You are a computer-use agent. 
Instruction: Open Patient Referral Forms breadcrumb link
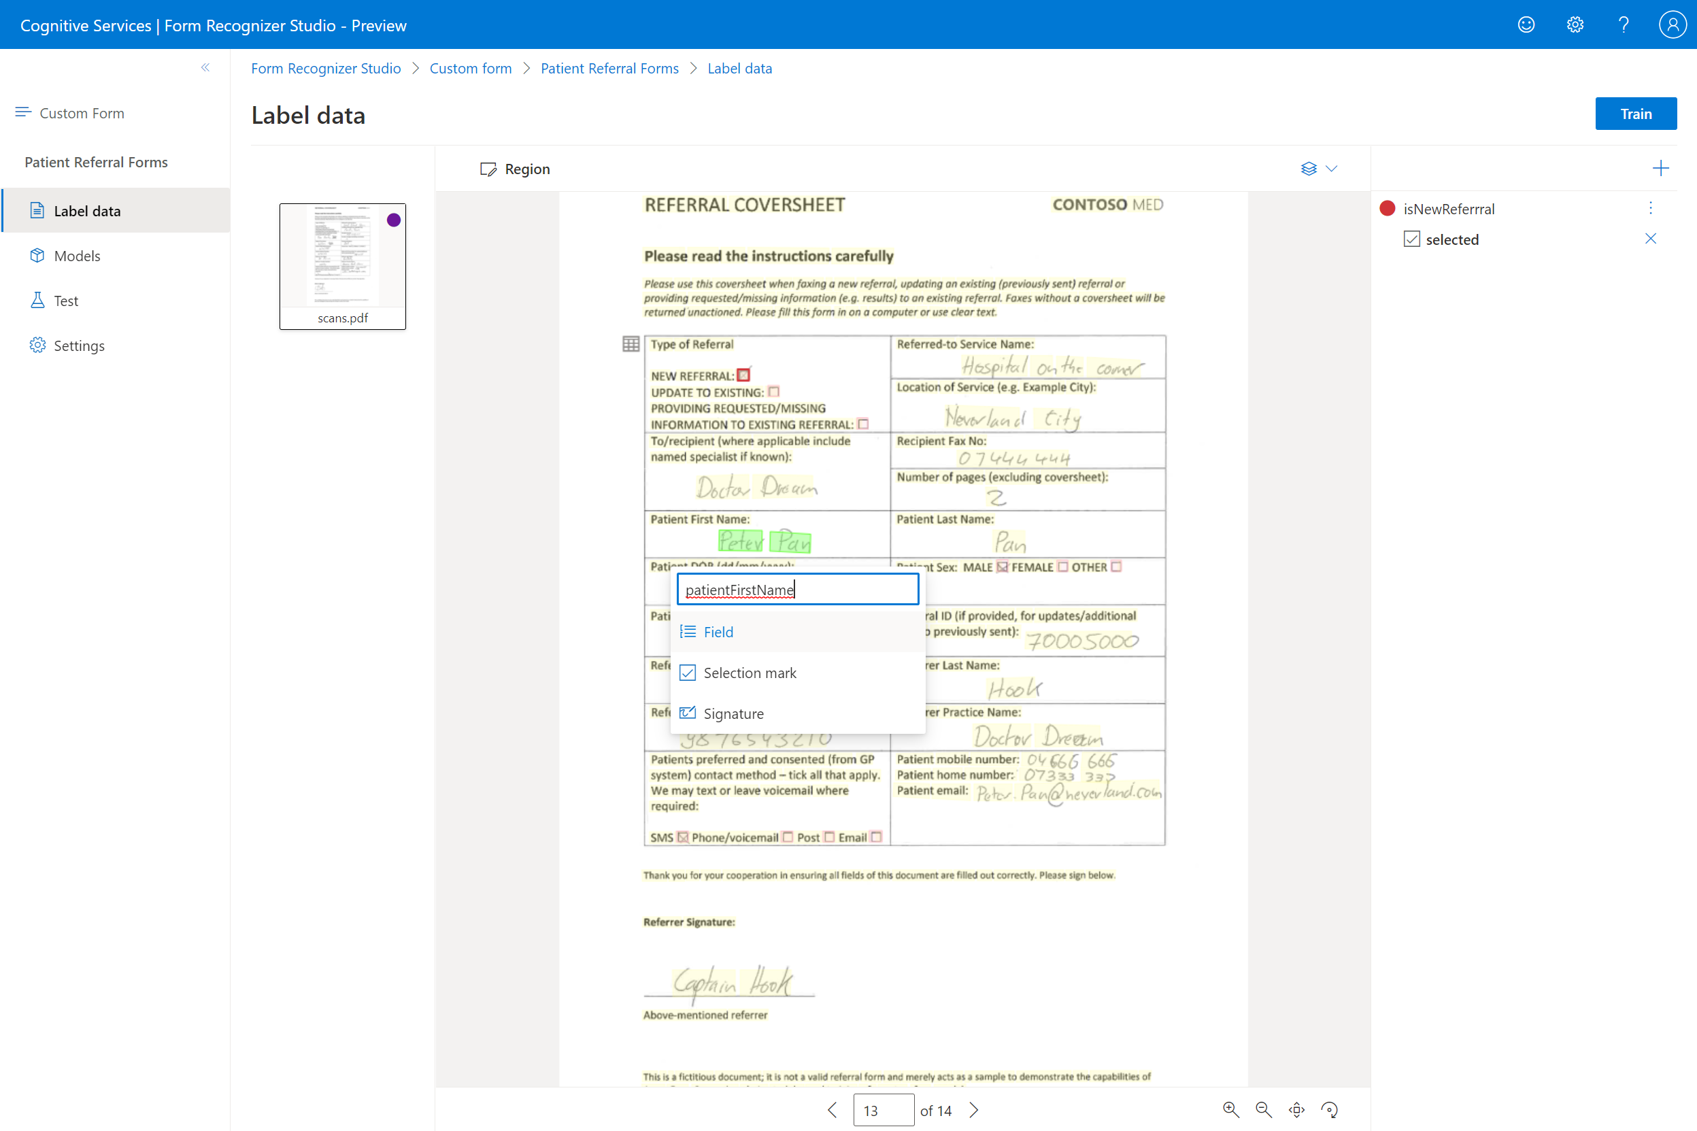609,68
